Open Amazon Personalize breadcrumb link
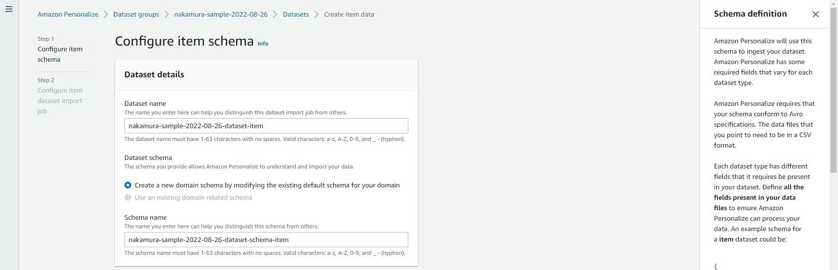The height and width of the screenshot is (270, 838). [x=68, y=14]
